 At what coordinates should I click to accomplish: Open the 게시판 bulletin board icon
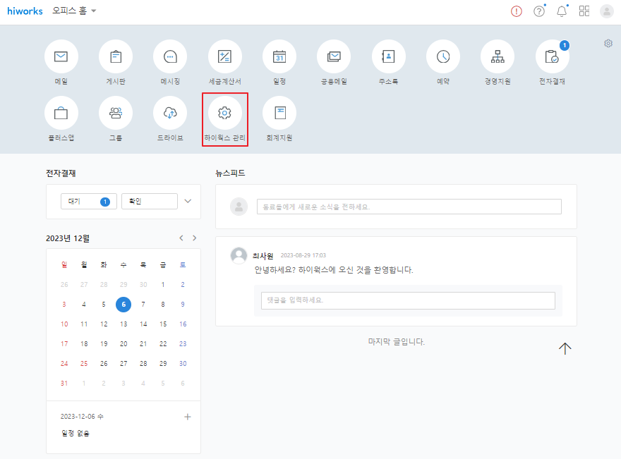(116, 57)
